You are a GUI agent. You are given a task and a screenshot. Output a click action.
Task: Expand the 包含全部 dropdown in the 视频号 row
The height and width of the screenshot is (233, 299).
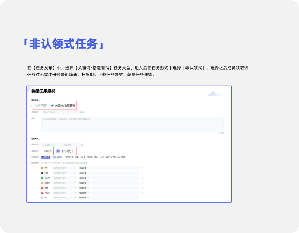pyautogui.click(x=84, y=183)
